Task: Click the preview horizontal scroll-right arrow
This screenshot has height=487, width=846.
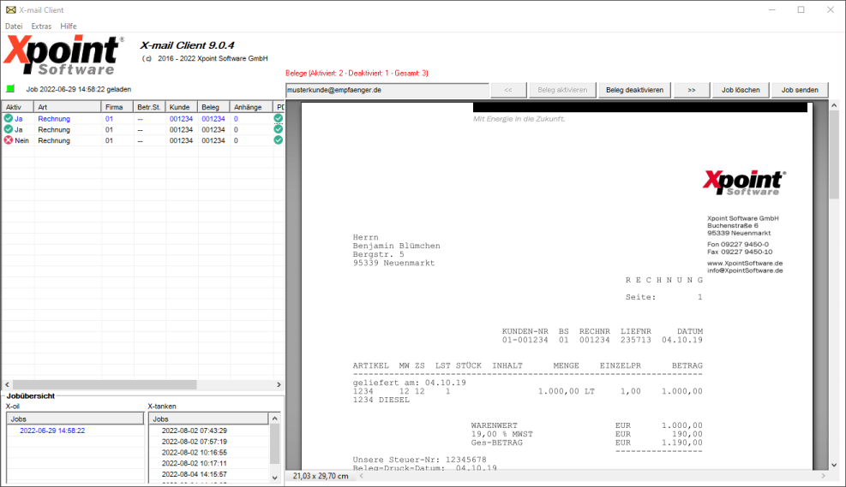Action: (824, 476)
